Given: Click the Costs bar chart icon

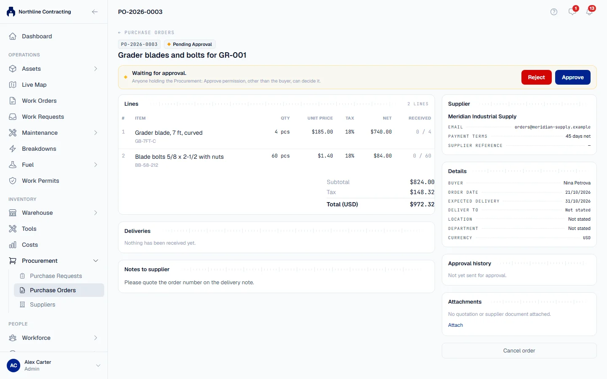Looking at the screenshot, I should point(13,245).
